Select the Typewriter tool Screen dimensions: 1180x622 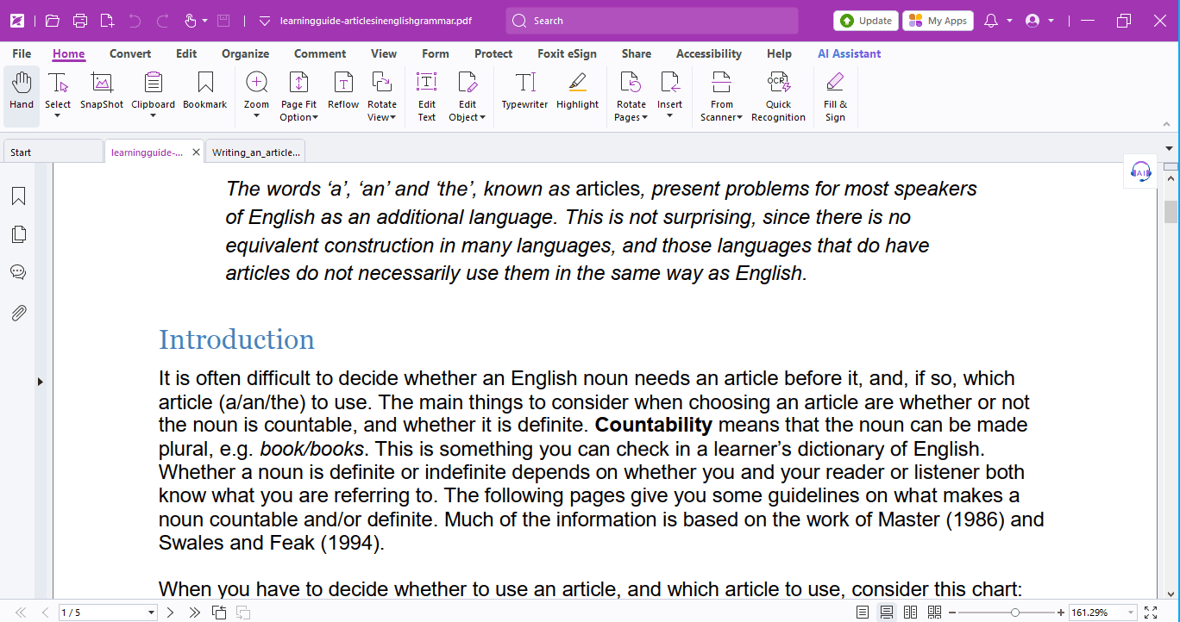[x=525, y=90]
